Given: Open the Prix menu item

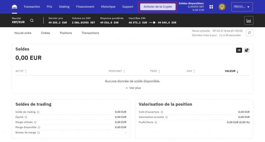Looking at the screenshot, I should point(49,6).
